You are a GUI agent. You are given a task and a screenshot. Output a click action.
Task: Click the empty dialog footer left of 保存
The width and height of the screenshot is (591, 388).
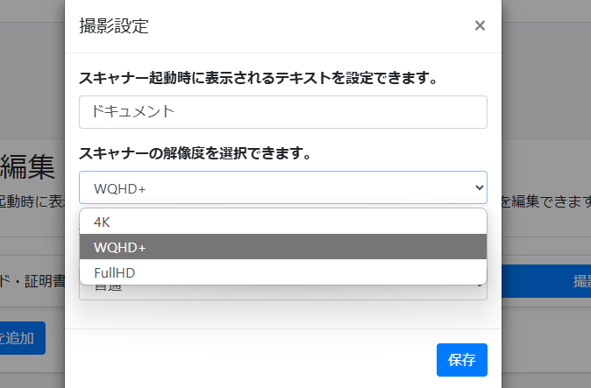254,359
